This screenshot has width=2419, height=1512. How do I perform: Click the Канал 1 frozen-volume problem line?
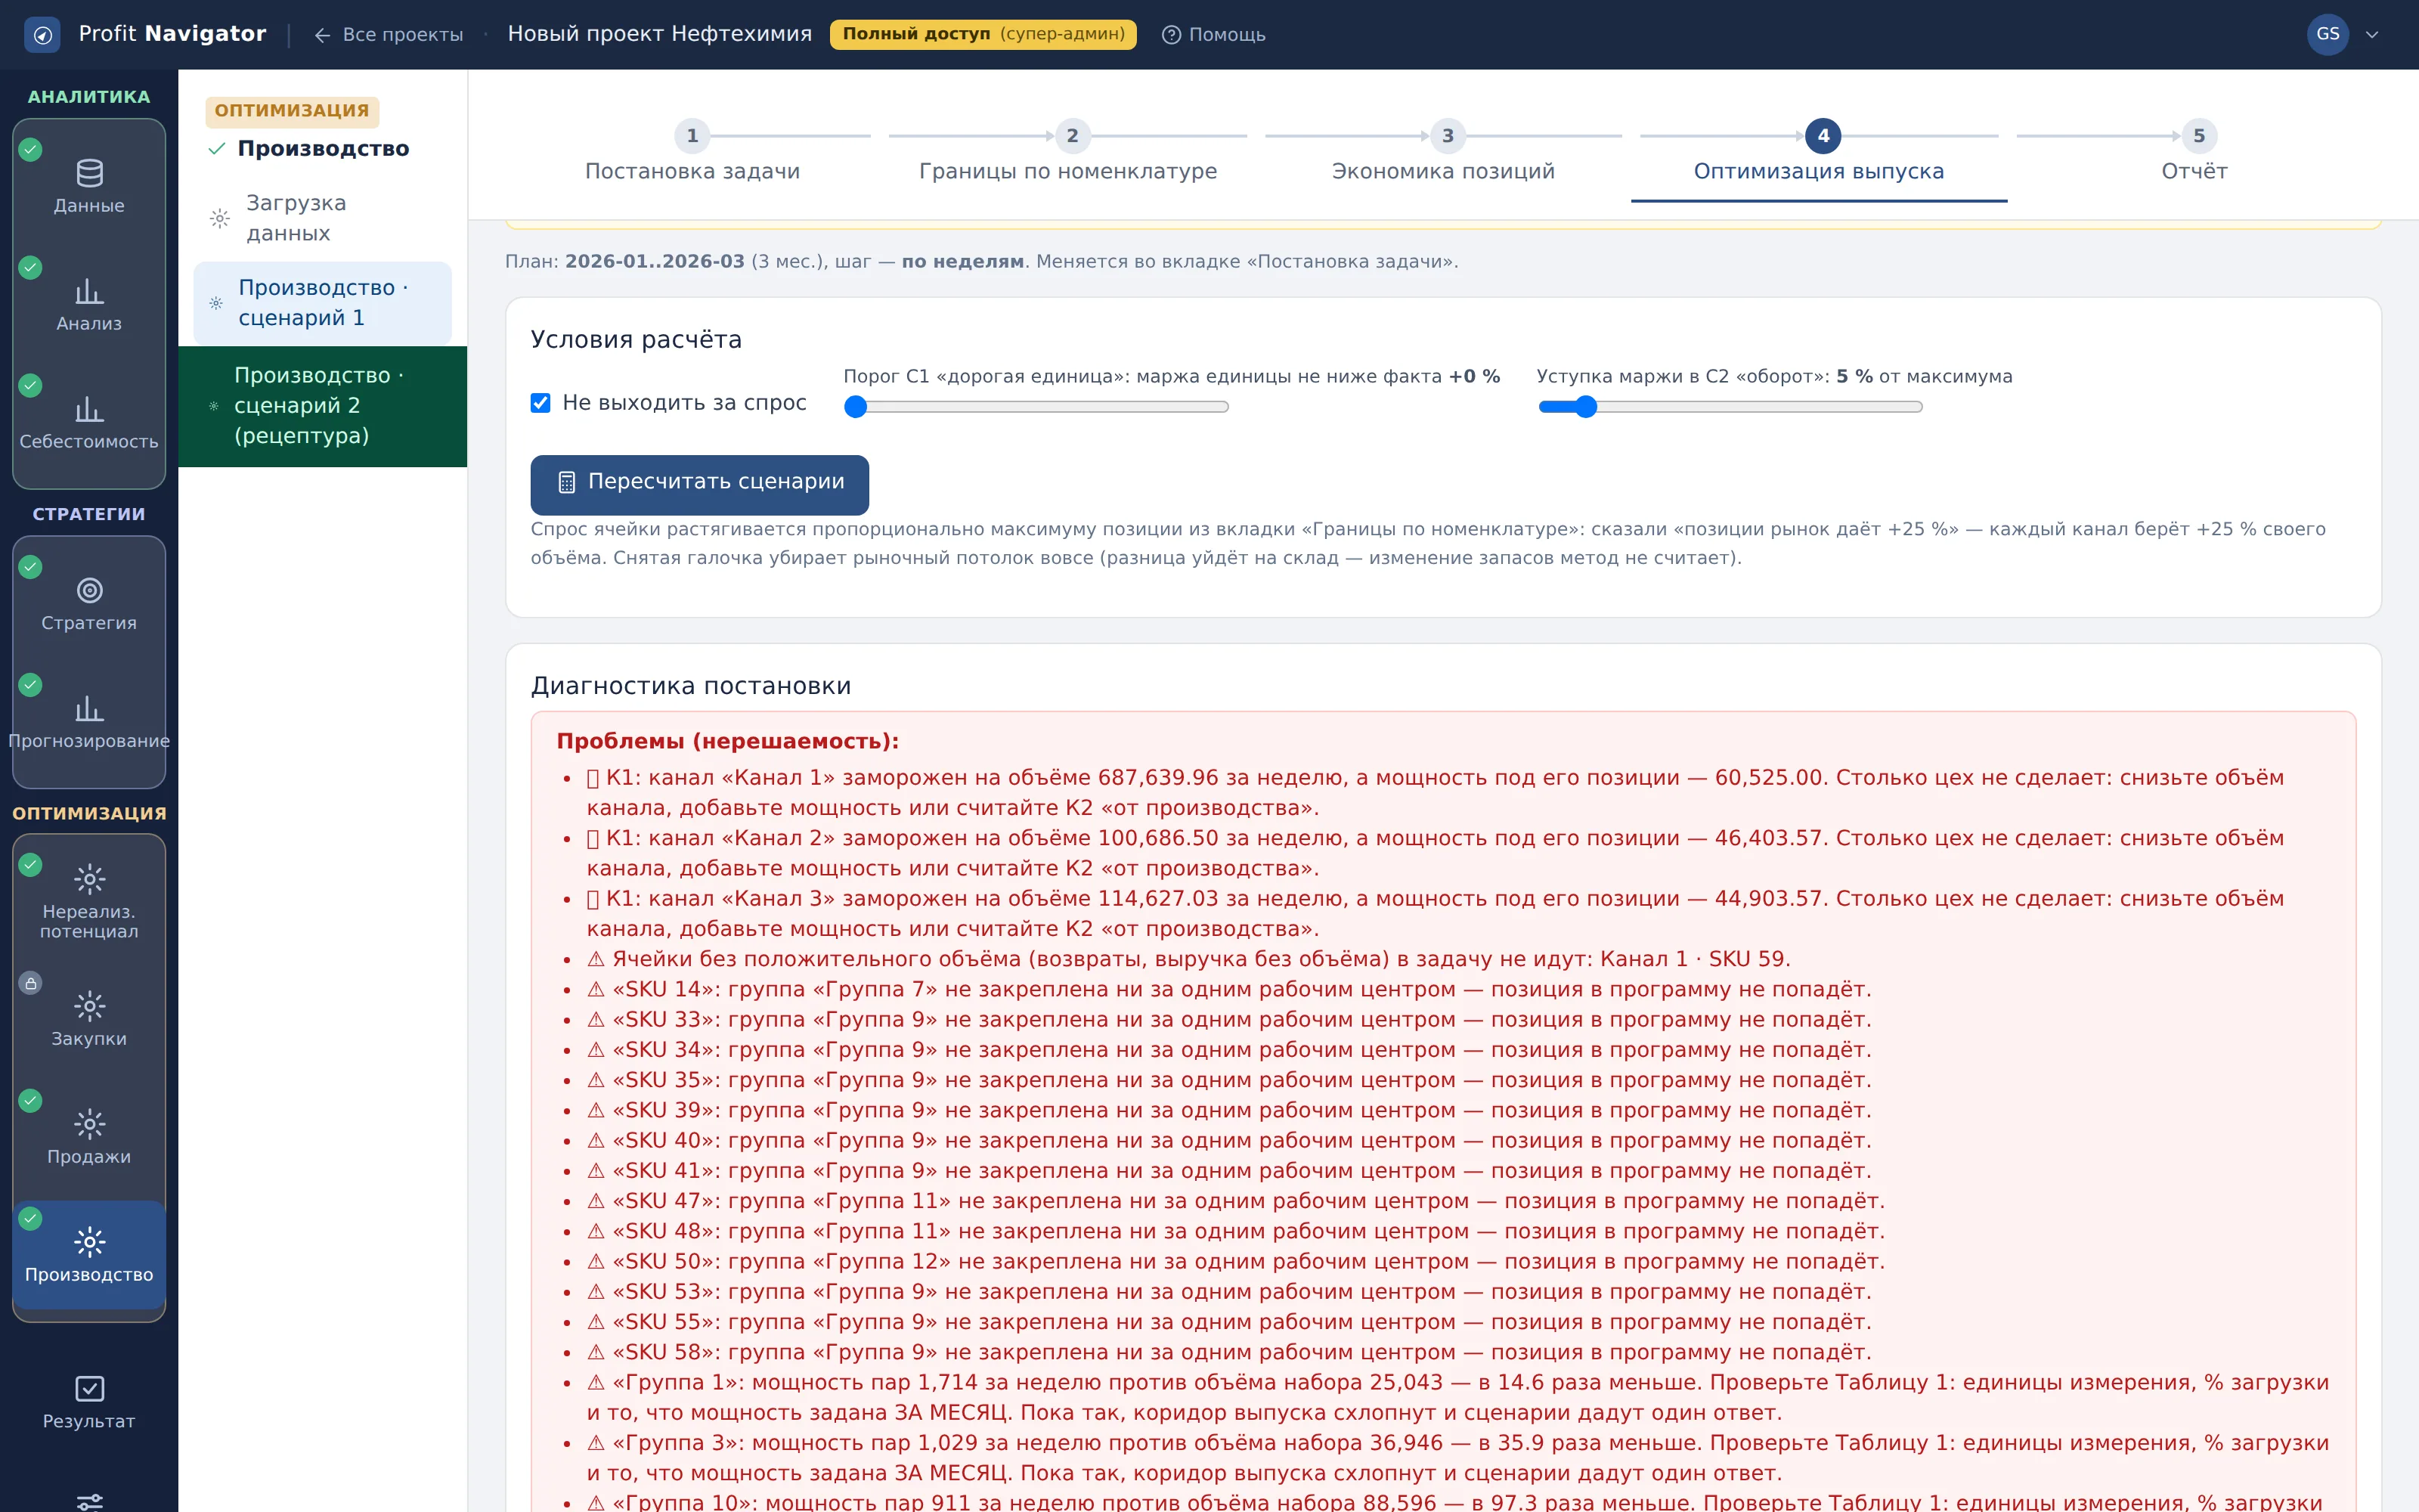[x=1436, y=793]
